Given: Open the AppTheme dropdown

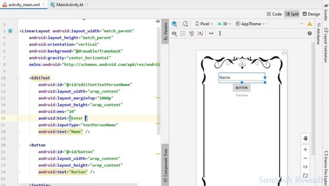Looking at the screenshot, I should [x=250, y=24].
